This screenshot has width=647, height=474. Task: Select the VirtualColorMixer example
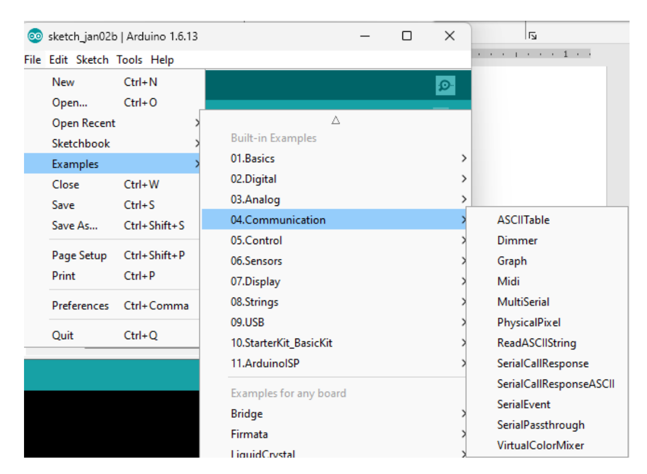tap(541, 446)
